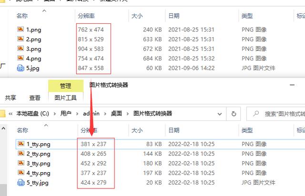
Task: Open the 管理 ribbon tab
Action: [x=66, y=86]
